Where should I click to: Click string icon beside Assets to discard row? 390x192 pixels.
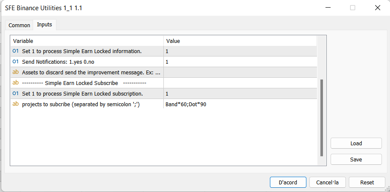15,72
